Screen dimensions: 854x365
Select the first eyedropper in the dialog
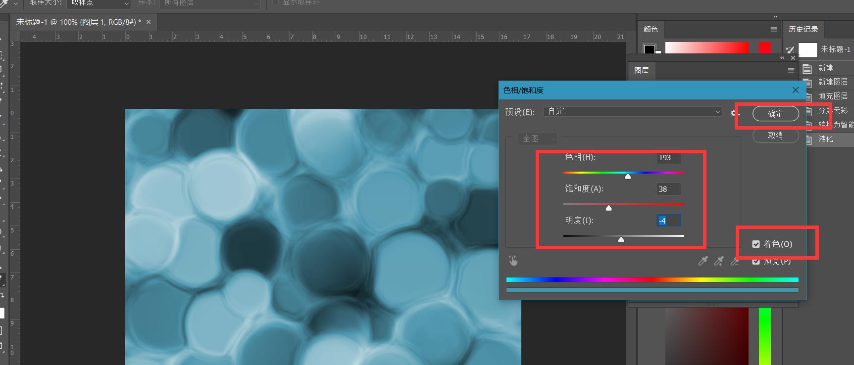703,261
